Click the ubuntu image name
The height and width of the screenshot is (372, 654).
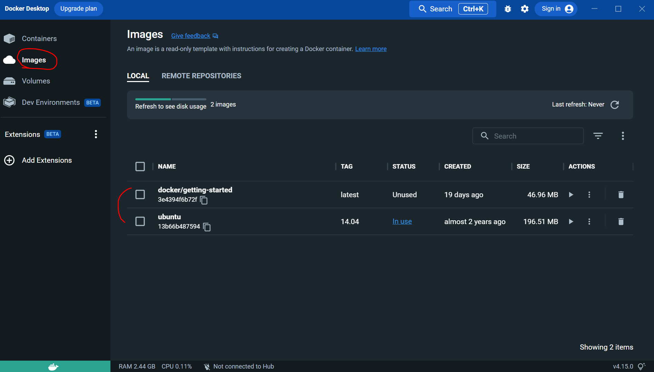point(169,217)
